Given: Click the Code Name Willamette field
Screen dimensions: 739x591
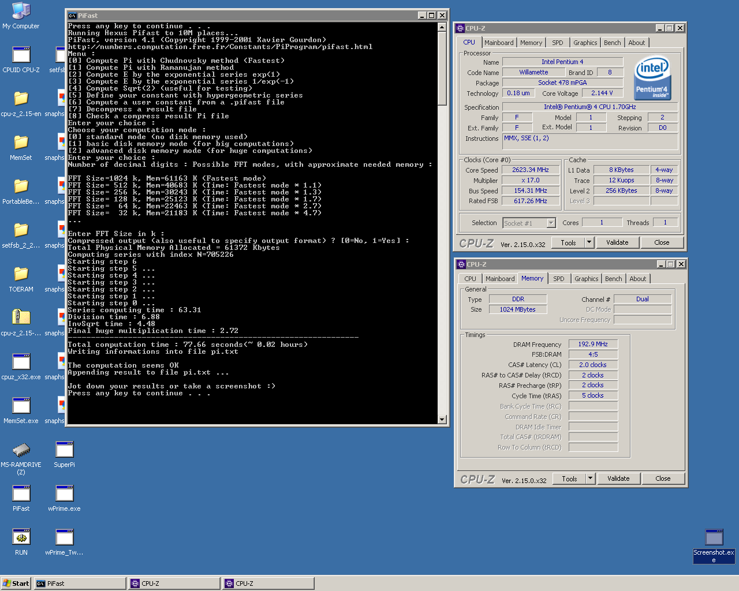Looking at the screenshot, I should click(533, 73).
